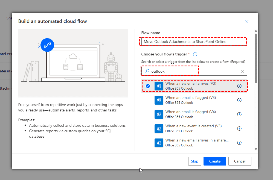Screen dimensions: 273x180
Task: Select the When an email is flagged (V3) trigger
Action: point(194,100)
